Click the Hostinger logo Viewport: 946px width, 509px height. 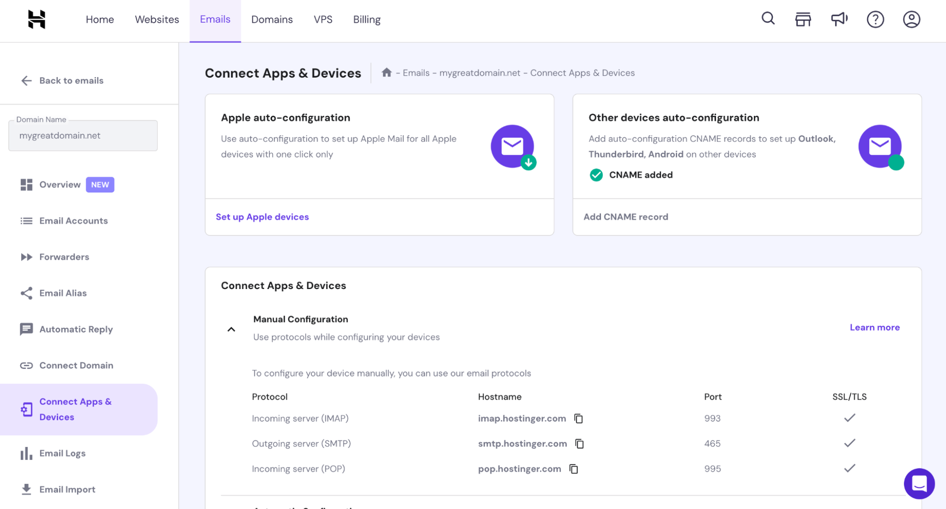pos(36,19)
